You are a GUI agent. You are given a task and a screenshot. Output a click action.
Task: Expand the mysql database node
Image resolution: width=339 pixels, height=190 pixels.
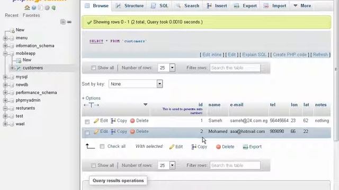coord(5,77)
